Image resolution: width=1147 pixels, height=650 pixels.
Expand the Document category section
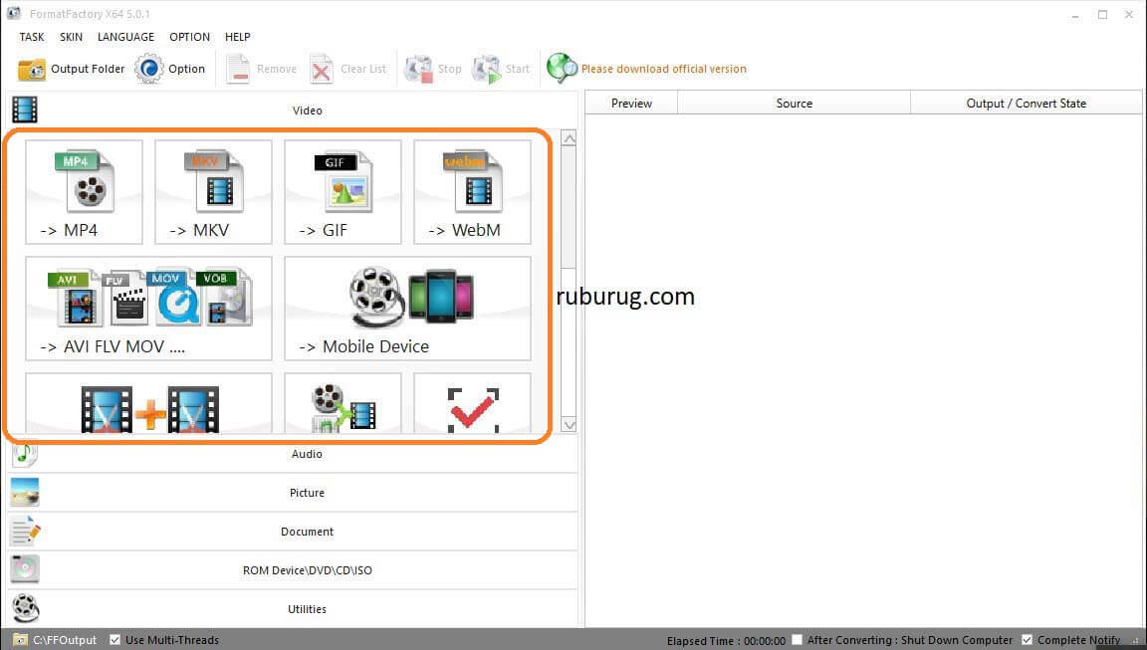coord(293,531)
